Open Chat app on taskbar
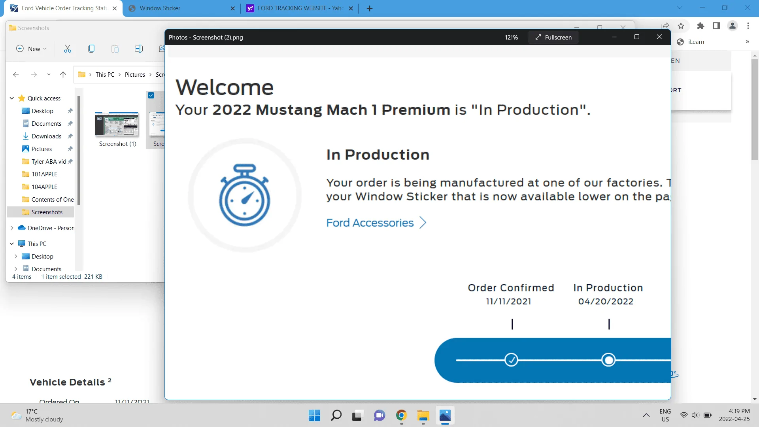The image size is (759, 427). (x=379, y=415)
